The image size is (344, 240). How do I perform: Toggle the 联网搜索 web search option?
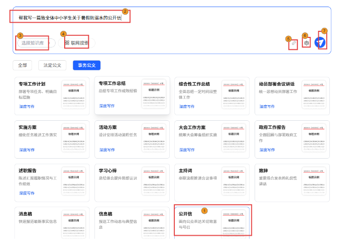coord(76,43)
